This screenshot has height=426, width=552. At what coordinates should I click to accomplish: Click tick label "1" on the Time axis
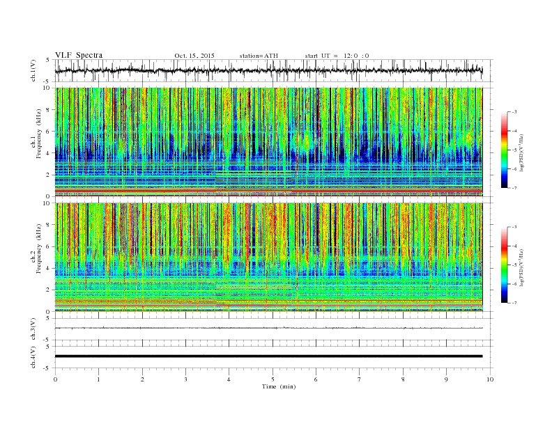click(x=98, y=379)
